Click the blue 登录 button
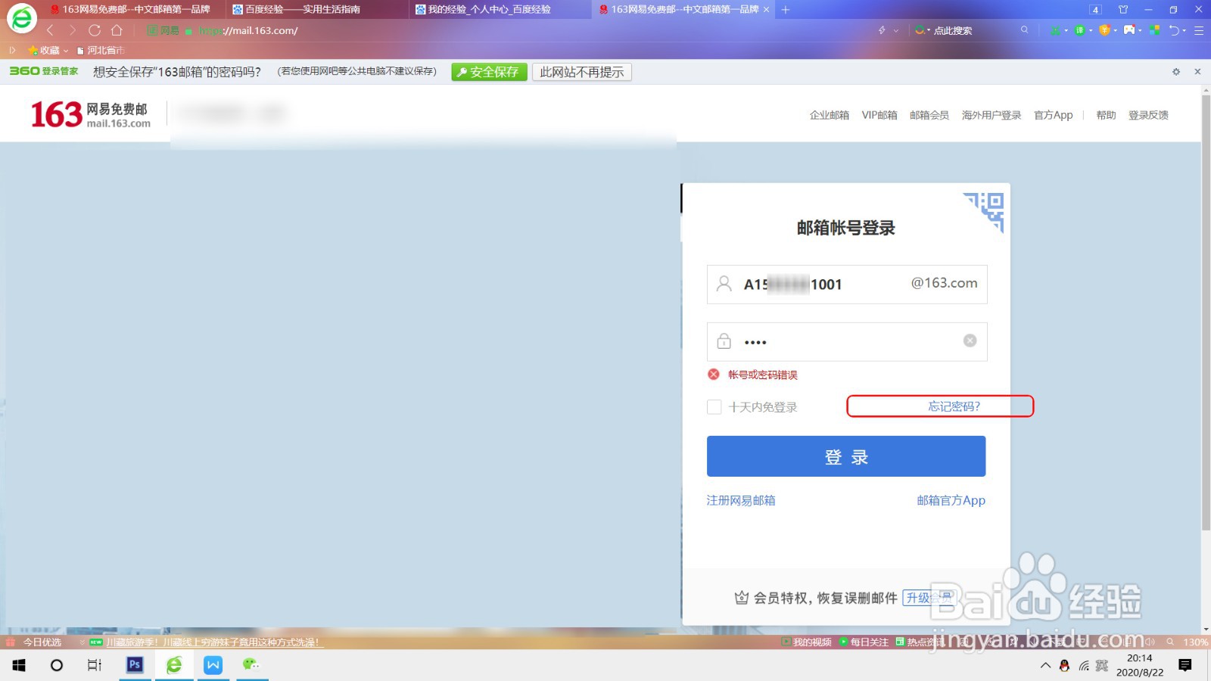This screenshot has height=681, width=1211. (x=846, y=456)
